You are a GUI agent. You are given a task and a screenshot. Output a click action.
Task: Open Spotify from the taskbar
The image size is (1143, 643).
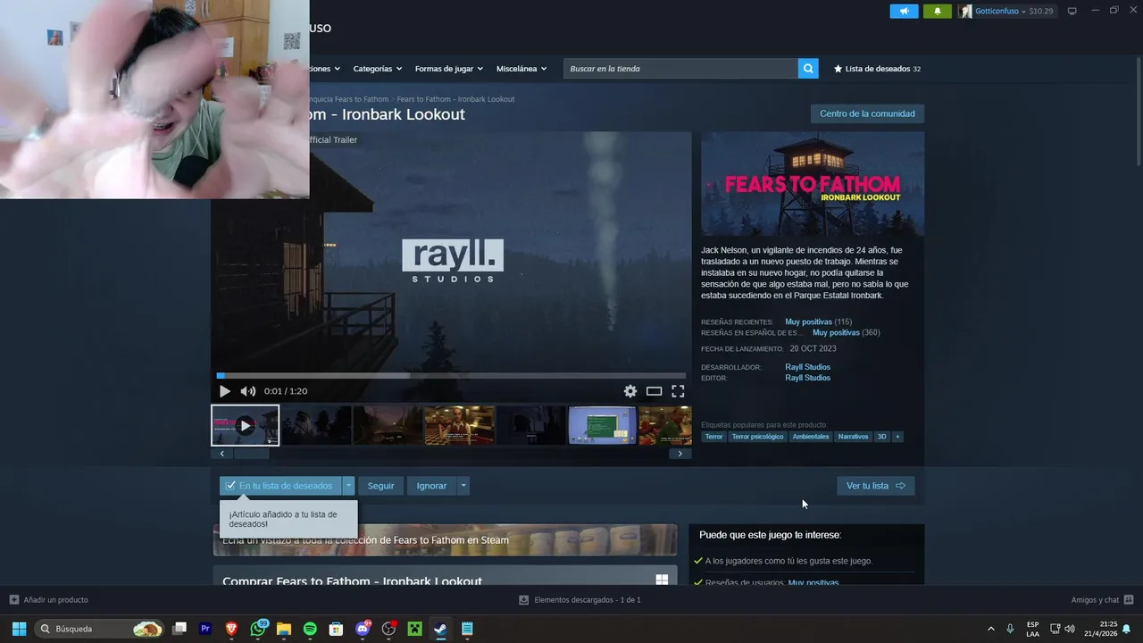pos(310,629)
